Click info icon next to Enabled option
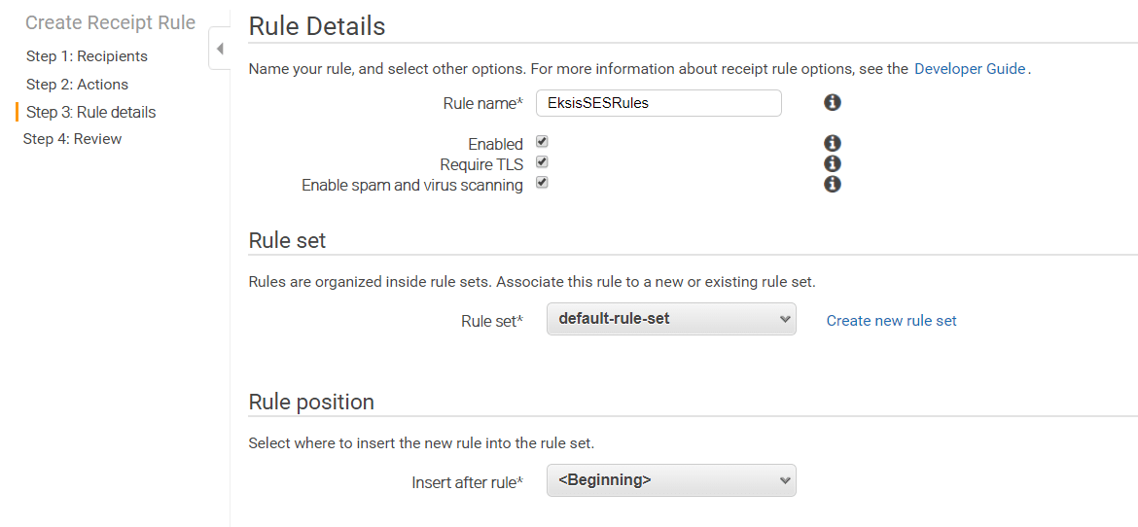The image size is (1138, 527). pyautogui.click(x=833, y=143)
